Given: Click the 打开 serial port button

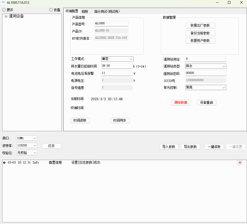Looking at the screenshot, I should (x=52, y=146).
